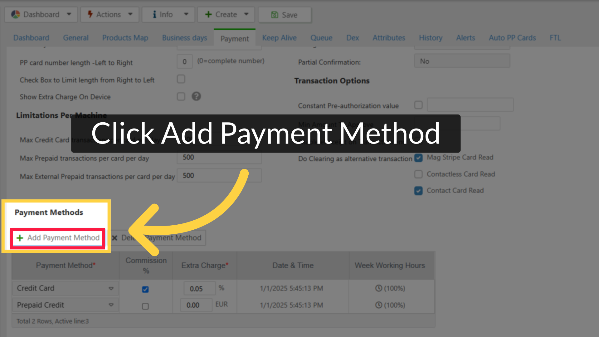
Task: Click the Commission % column header
Action: [146, 266]
